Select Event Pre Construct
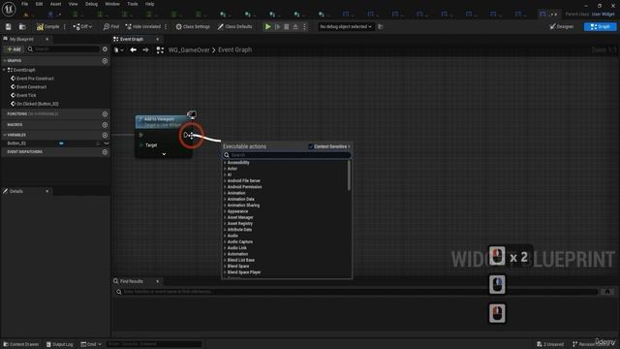The image size is (620, 349). click(35, 79)
